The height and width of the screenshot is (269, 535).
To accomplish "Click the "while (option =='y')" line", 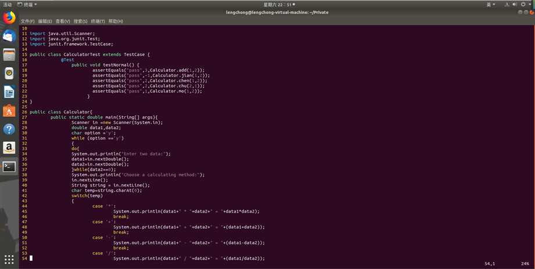I will (x=98, y=138).
